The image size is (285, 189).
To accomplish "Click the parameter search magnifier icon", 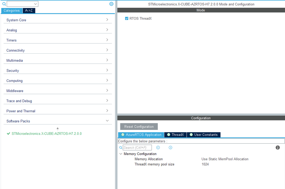I will click(121, 148).
